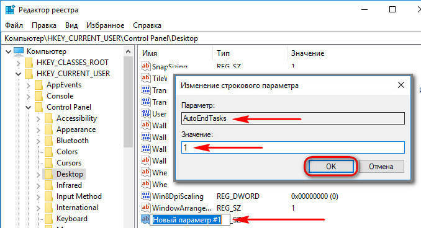The width and height of the screenshot is (421, 228).
Task: Confirm the dialog with OK button
Action: pyautogui.click(x=331, y=167)
